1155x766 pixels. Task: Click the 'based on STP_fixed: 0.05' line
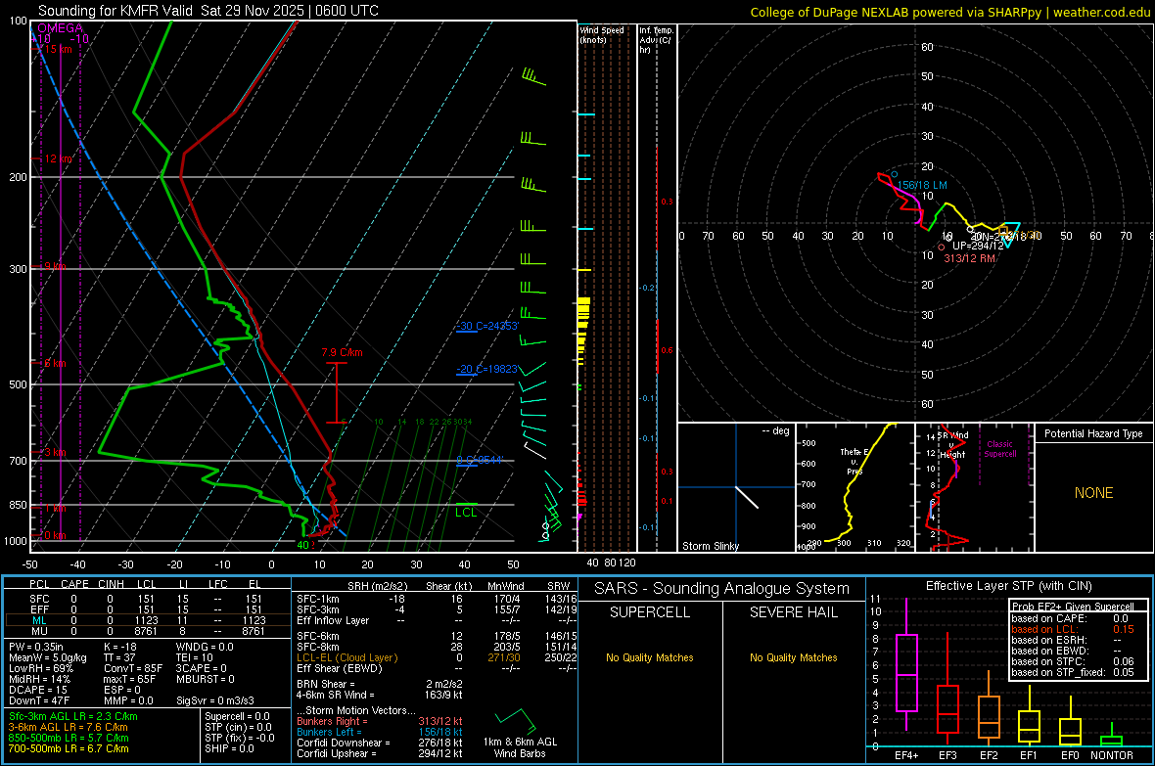coord(1073,672)
